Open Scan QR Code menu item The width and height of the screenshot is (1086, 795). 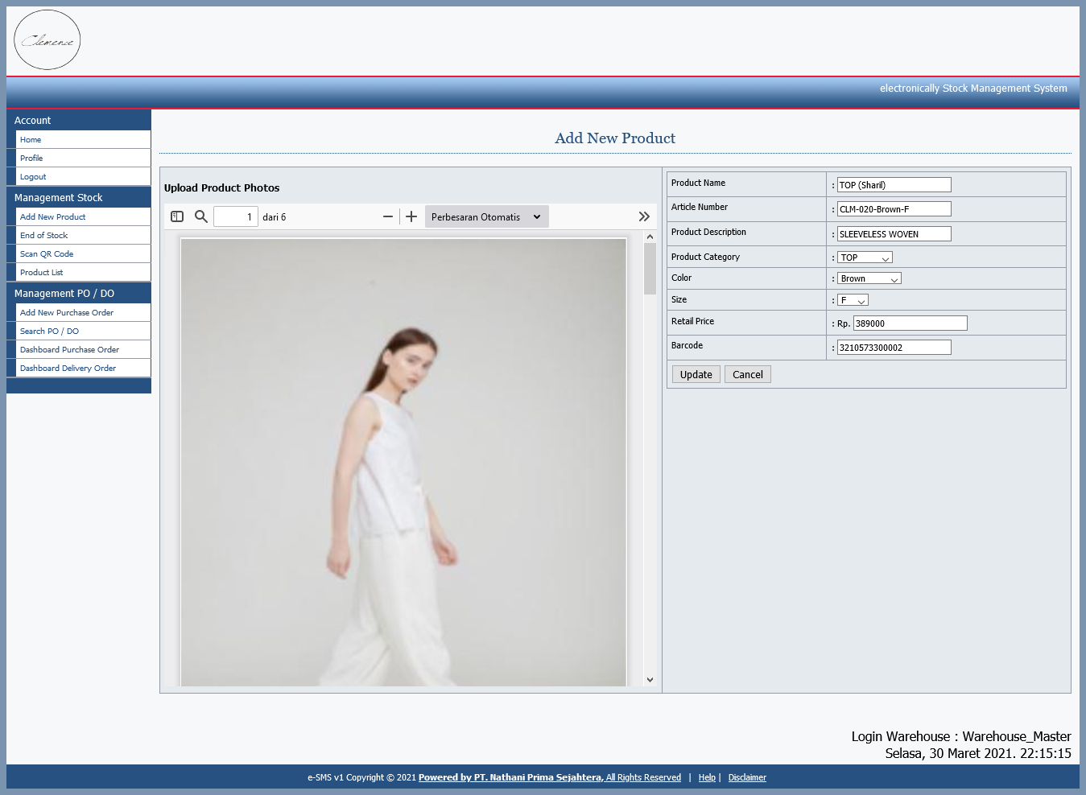[47, 254]
